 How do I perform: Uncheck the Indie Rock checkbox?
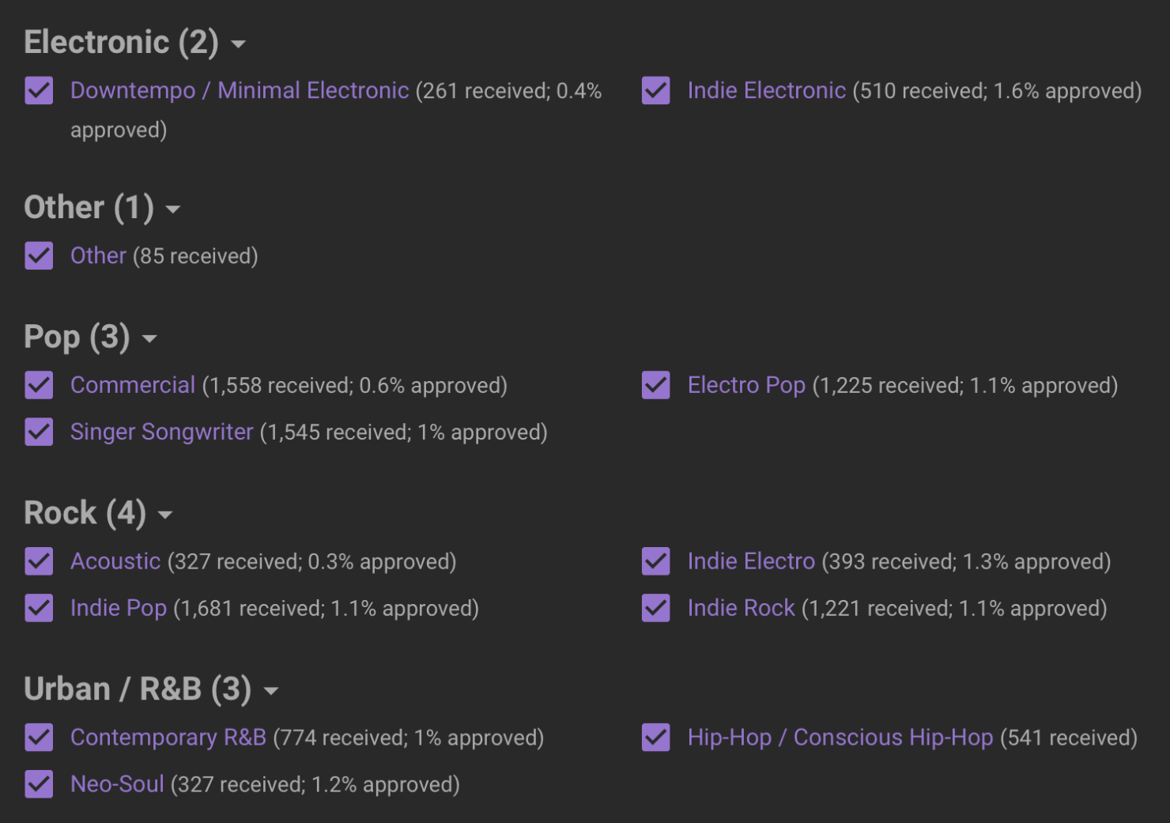click(x=656, y=609)
